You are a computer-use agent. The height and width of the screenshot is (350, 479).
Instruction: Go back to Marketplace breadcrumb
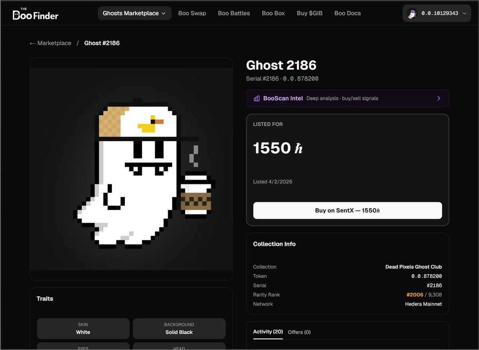50,43
